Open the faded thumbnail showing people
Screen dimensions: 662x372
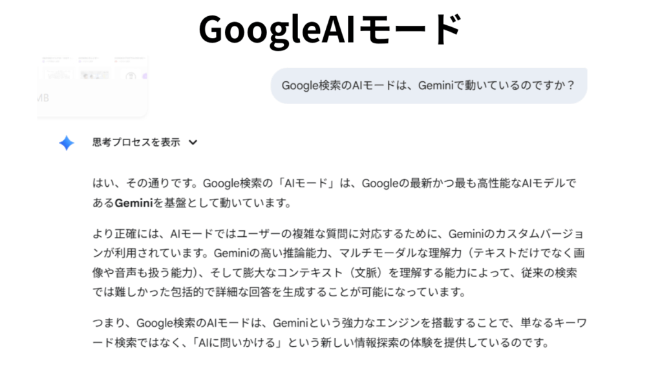point(94,76)
